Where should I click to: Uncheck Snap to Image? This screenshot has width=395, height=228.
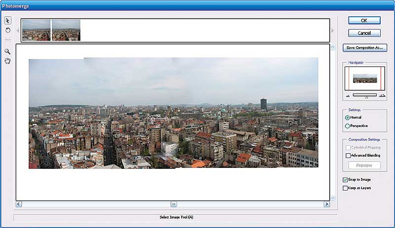pyautogui.click(x=345, y=180)
